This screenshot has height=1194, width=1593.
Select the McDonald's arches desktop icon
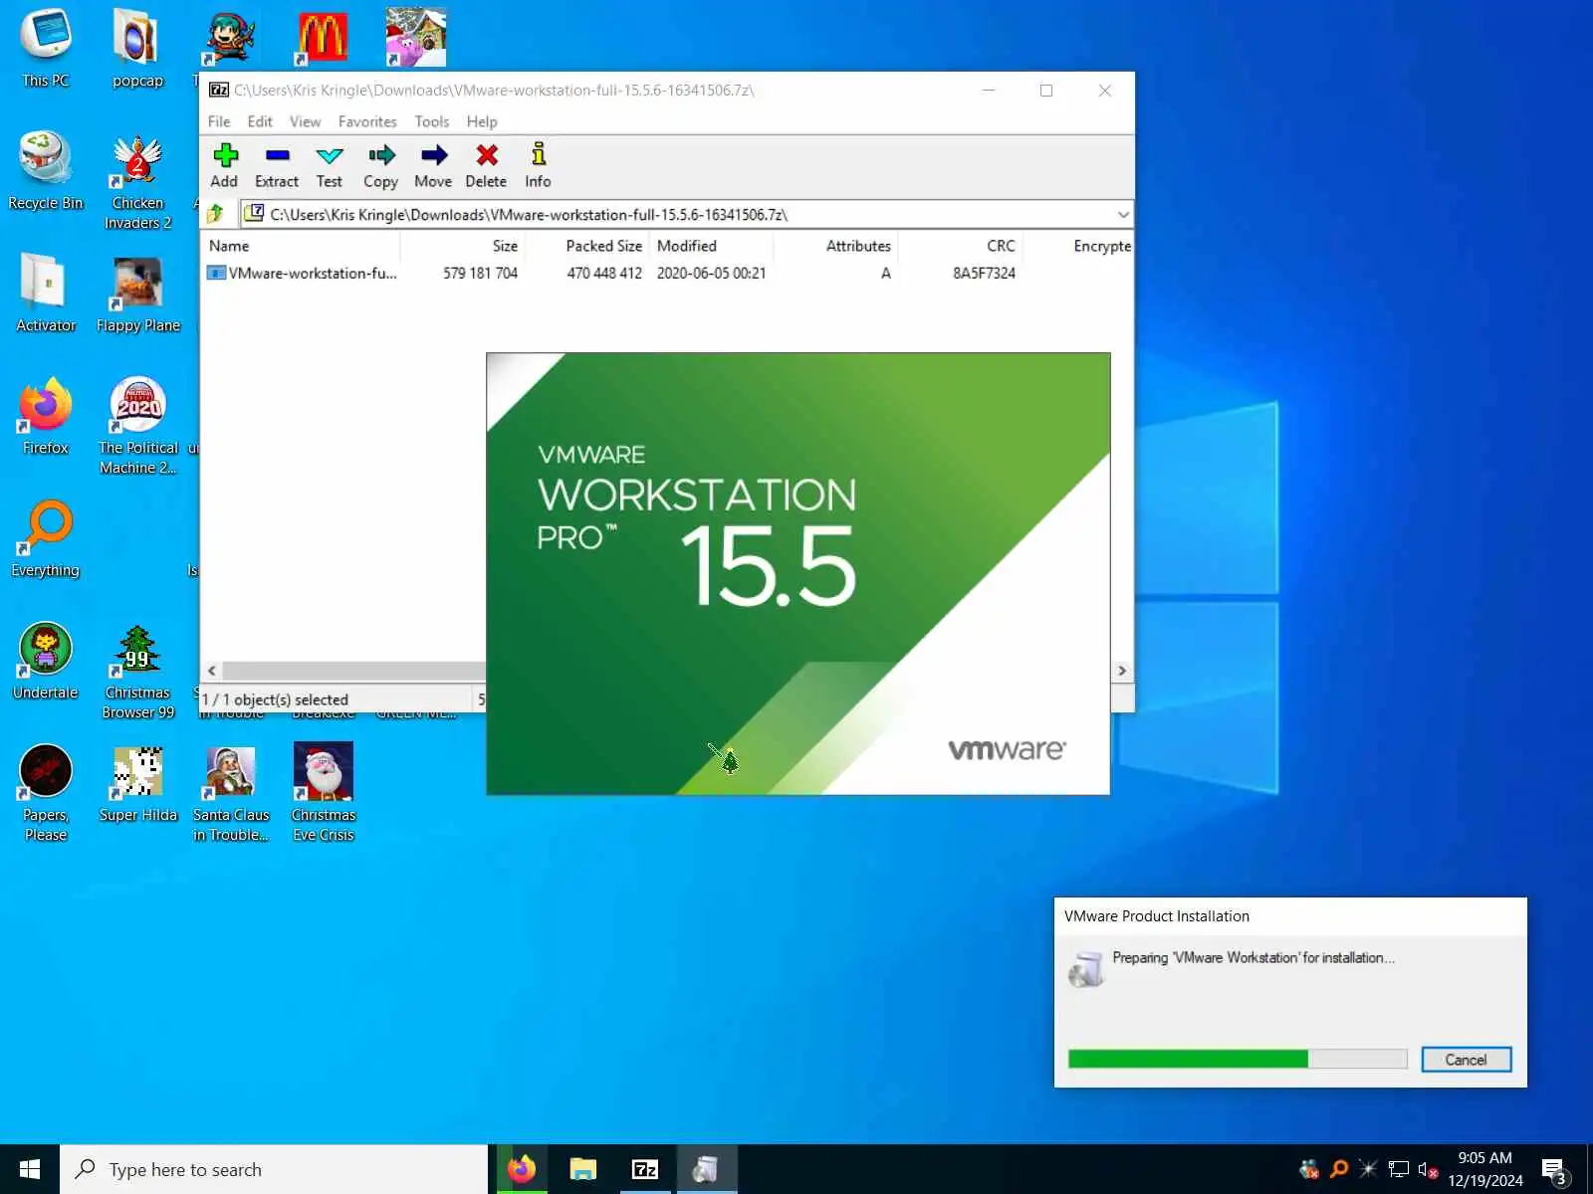tap(324, 38)
